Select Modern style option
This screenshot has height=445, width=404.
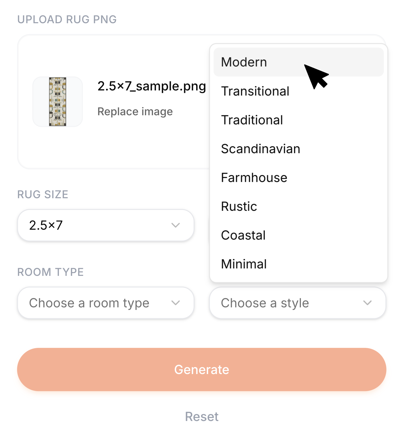tap(244, 62)
